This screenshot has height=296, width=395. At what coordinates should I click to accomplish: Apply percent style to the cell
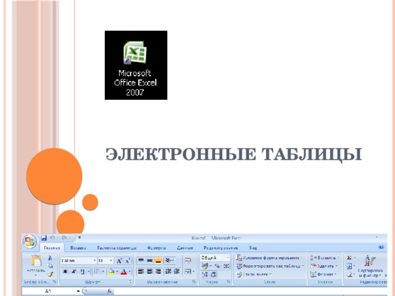pyautogui.click(x=217, y=266)
